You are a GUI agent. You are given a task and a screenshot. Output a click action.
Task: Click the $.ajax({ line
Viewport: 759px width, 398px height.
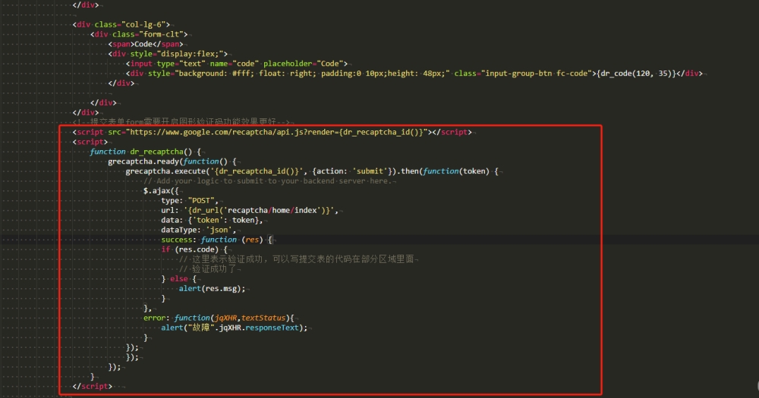[x=161, y=190]
